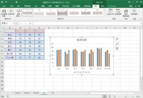The image size is (143, 98).
Task: Open the Name Box dropdown arrow
Action: point(13,23)
